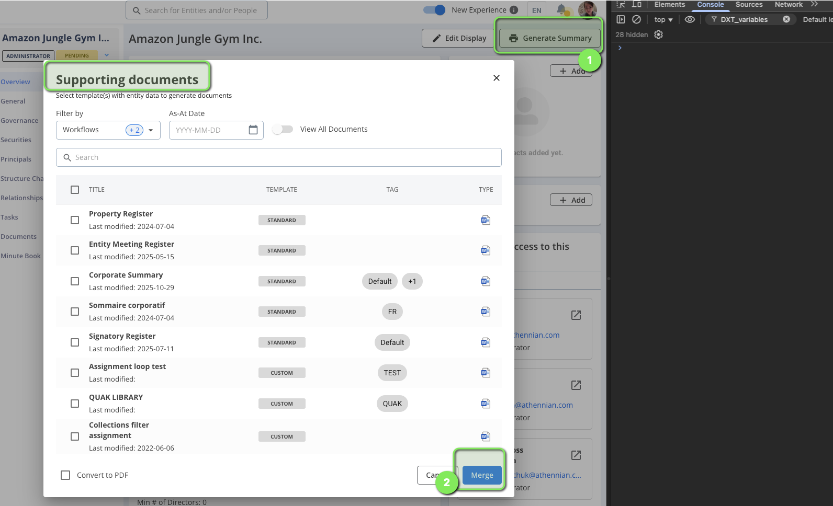Toggle DevTools device toolbar icon
Screen dimensions: 833x506
click(x=637, y=4)
